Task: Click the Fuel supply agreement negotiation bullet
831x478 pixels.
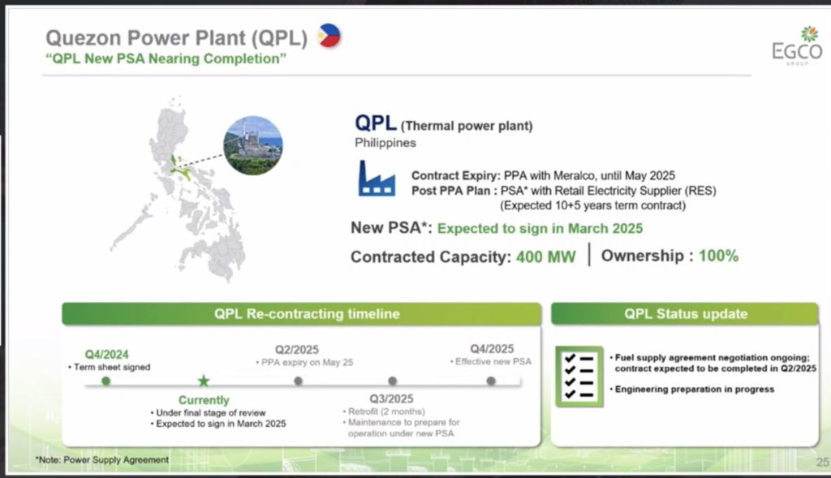Action: click(x=713, y=363)
